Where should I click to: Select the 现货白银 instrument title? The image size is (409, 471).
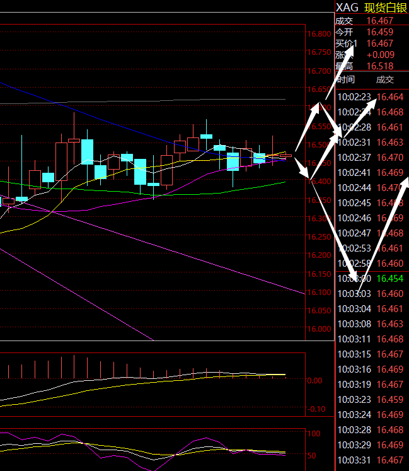click(386, 8)
